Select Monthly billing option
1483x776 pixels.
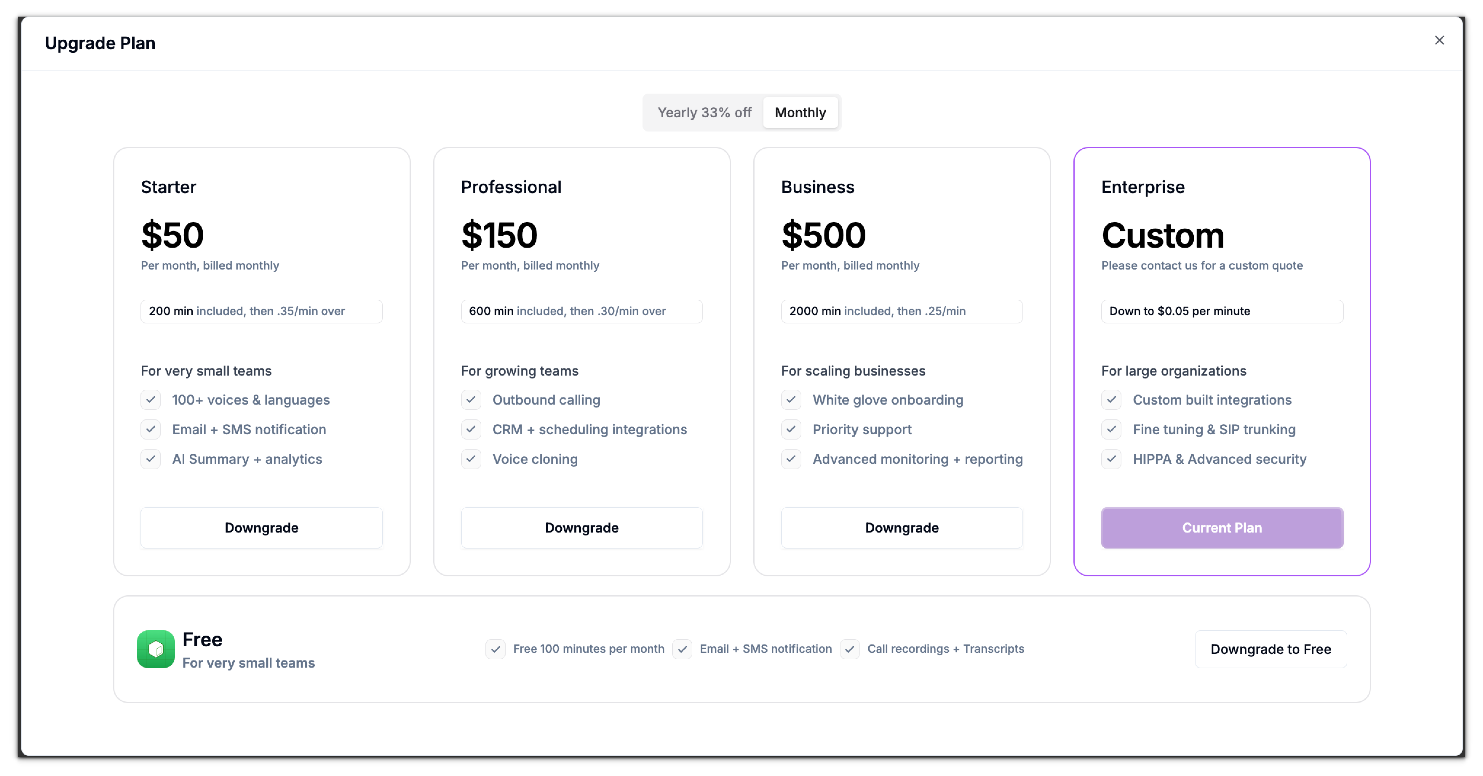(x=800, y=113)
